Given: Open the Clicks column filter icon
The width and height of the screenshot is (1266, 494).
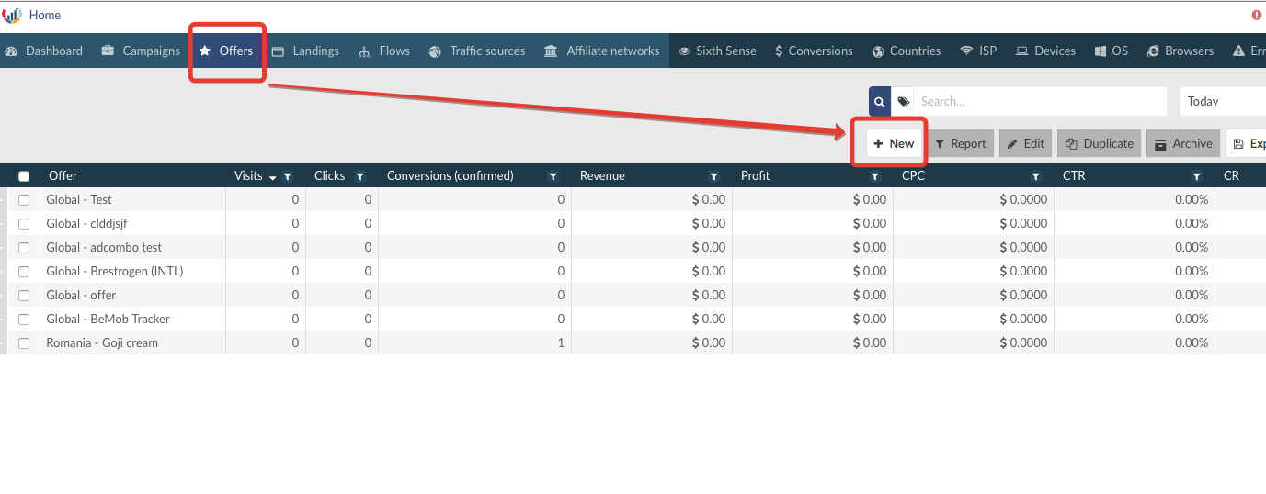Looking at the screenshot, I should point(360,176).
